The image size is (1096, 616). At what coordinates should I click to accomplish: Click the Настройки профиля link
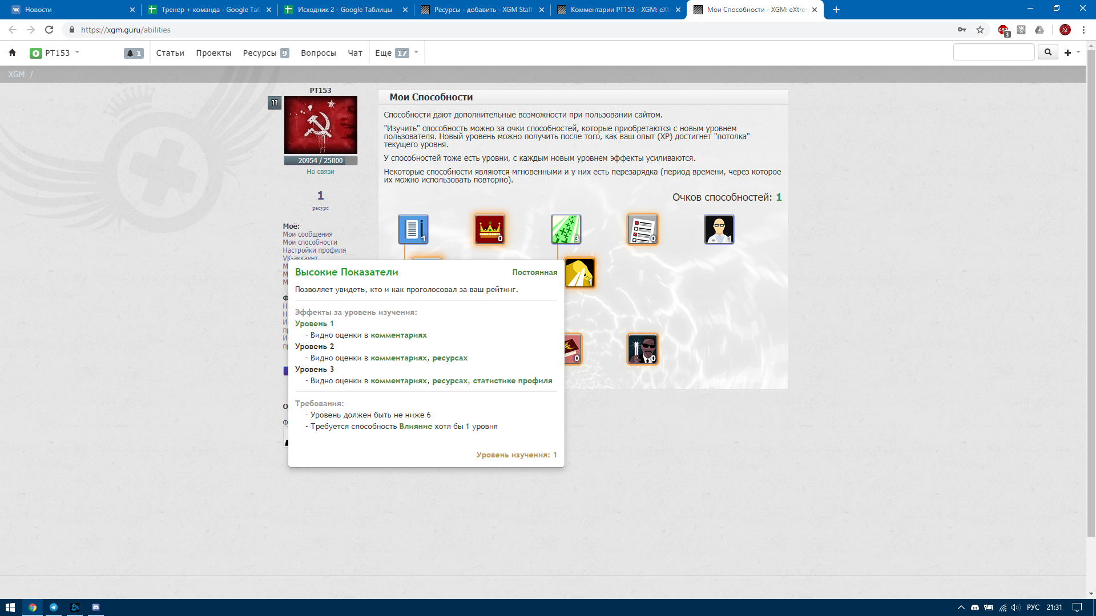coord(314,250)
